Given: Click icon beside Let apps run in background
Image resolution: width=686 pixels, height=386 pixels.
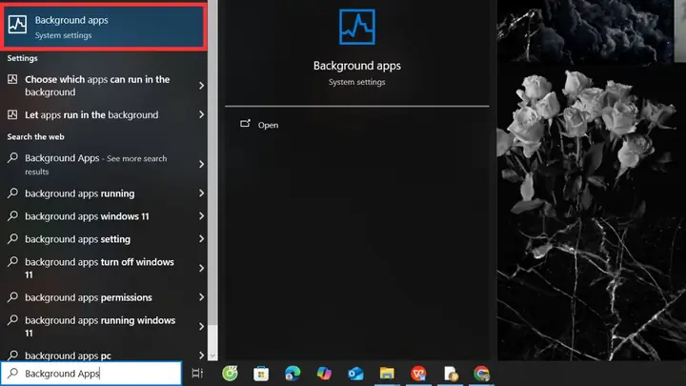Looking at the screenshot, I should click(12, 114).
